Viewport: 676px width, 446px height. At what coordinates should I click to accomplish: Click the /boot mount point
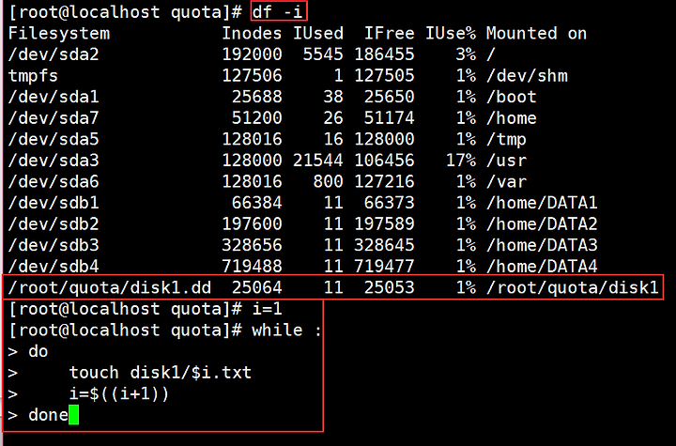(512, 97)
